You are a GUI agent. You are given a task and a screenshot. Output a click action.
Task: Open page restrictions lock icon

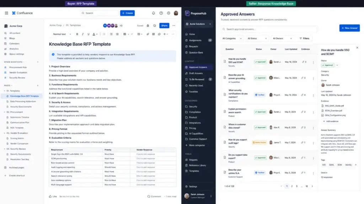(148, 25)
